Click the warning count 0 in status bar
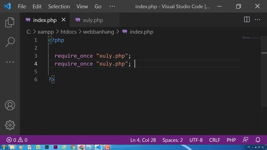 coord(26,140)
